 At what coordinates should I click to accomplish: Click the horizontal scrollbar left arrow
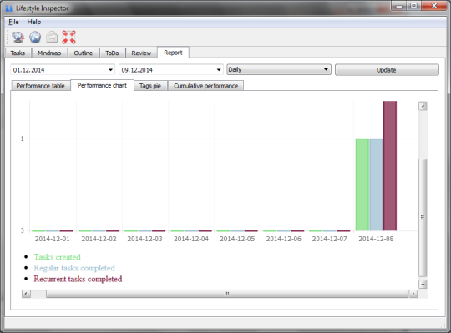26,294
